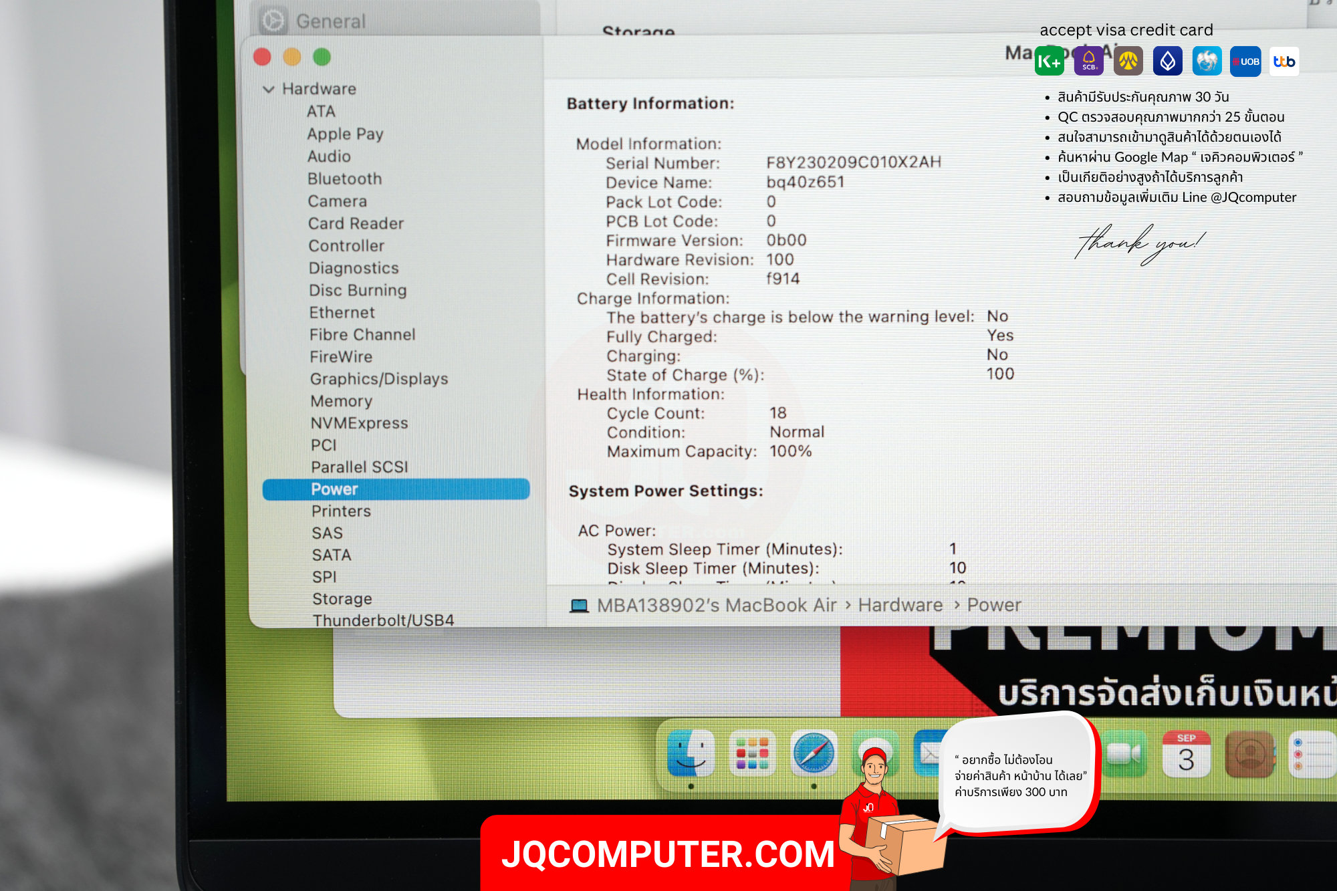Click the red close window button

(262, 57)
